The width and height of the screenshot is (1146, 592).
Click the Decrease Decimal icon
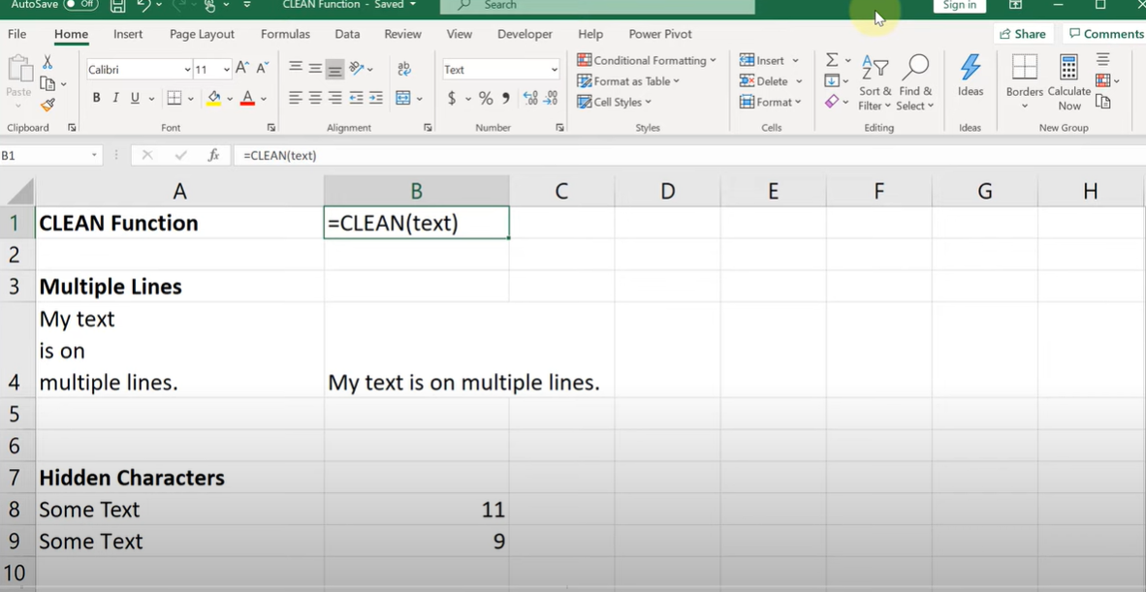pyautogui.click(x=551, y=98)
